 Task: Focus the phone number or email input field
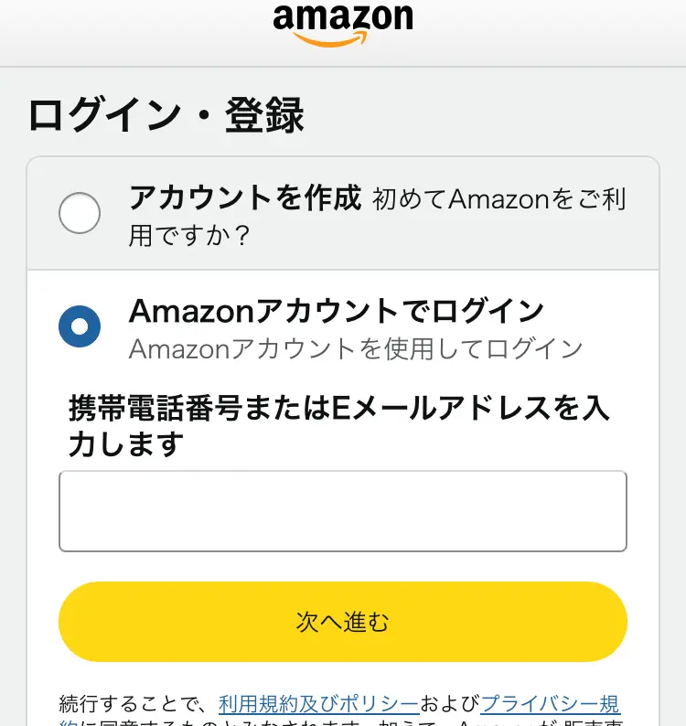[x=343, y=511]
